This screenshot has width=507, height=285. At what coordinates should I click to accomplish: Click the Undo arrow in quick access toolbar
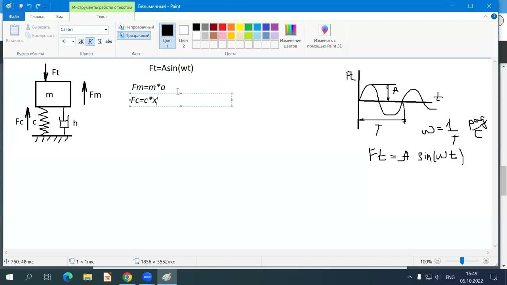point(29,6)
